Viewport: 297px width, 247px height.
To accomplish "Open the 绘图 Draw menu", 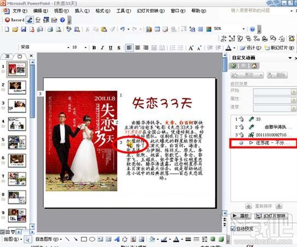I will [13, 239].
